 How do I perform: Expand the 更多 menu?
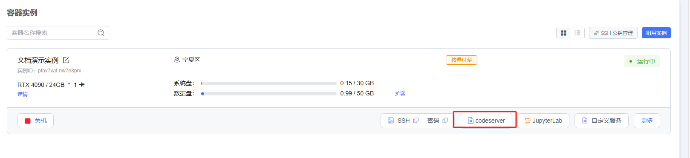[647, 121]
